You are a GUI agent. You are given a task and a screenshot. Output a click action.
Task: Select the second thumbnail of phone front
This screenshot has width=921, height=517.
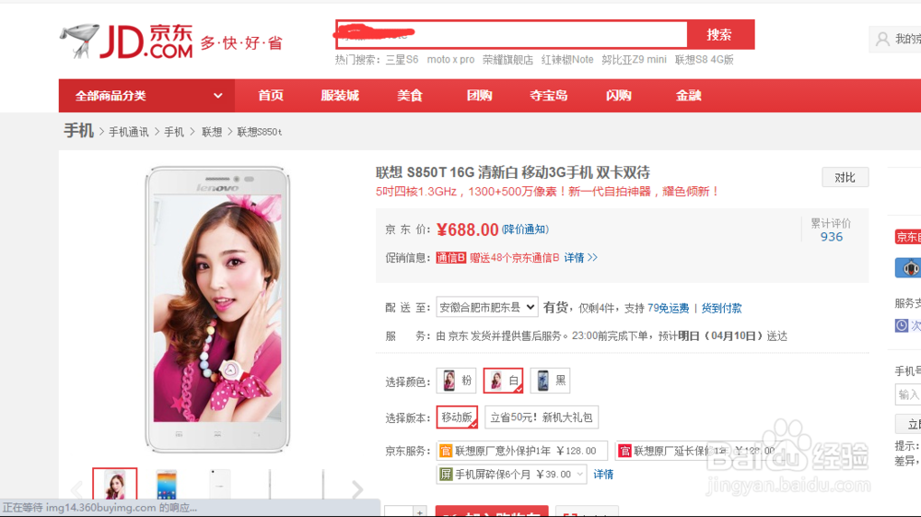point(167,486)
